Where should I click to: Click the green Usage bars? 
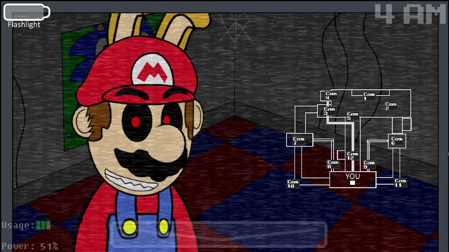(x=43, y=225)
